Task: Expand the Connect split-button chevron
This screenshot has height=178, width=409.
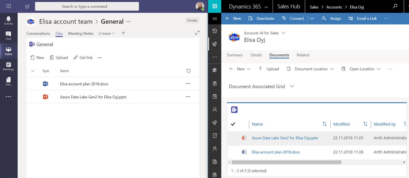Action: pos(312,18)
